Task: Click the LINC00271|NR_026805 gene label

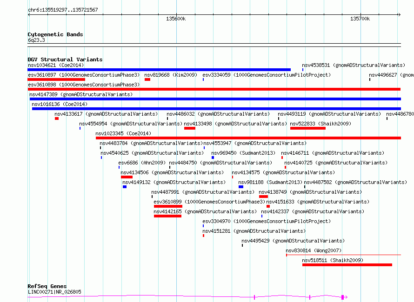Action: (54, 292)
